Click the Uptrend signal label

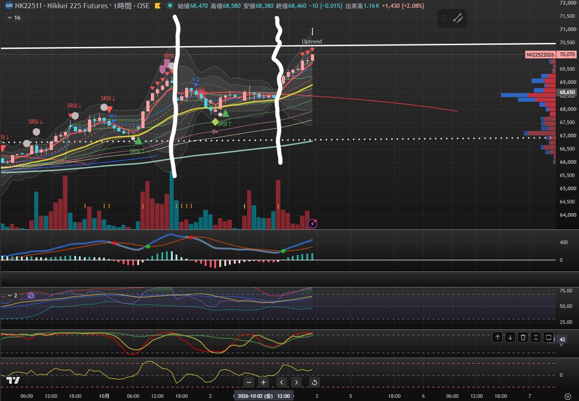tap(312, 41)
